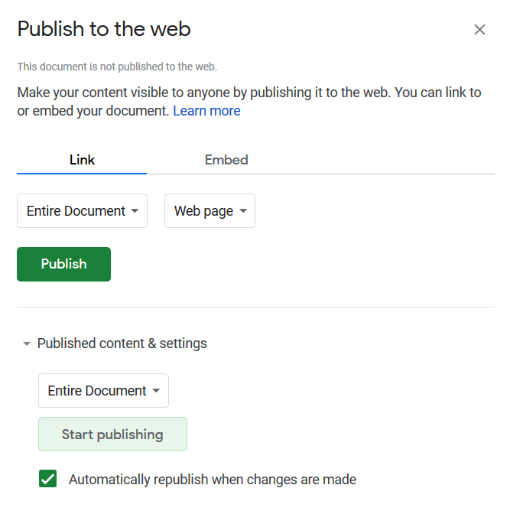Open the Web page format dropdown
Viewport: 510px width, 511px height.
coord(210,211)
